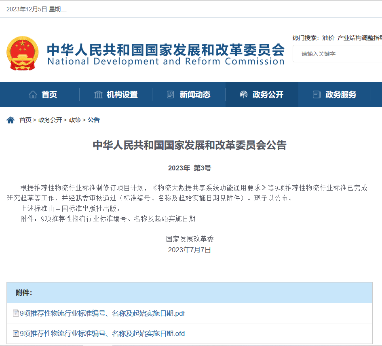Click the building icon beside 机构设置
Viewport: 382px width, 346px height.
[98, 94]
